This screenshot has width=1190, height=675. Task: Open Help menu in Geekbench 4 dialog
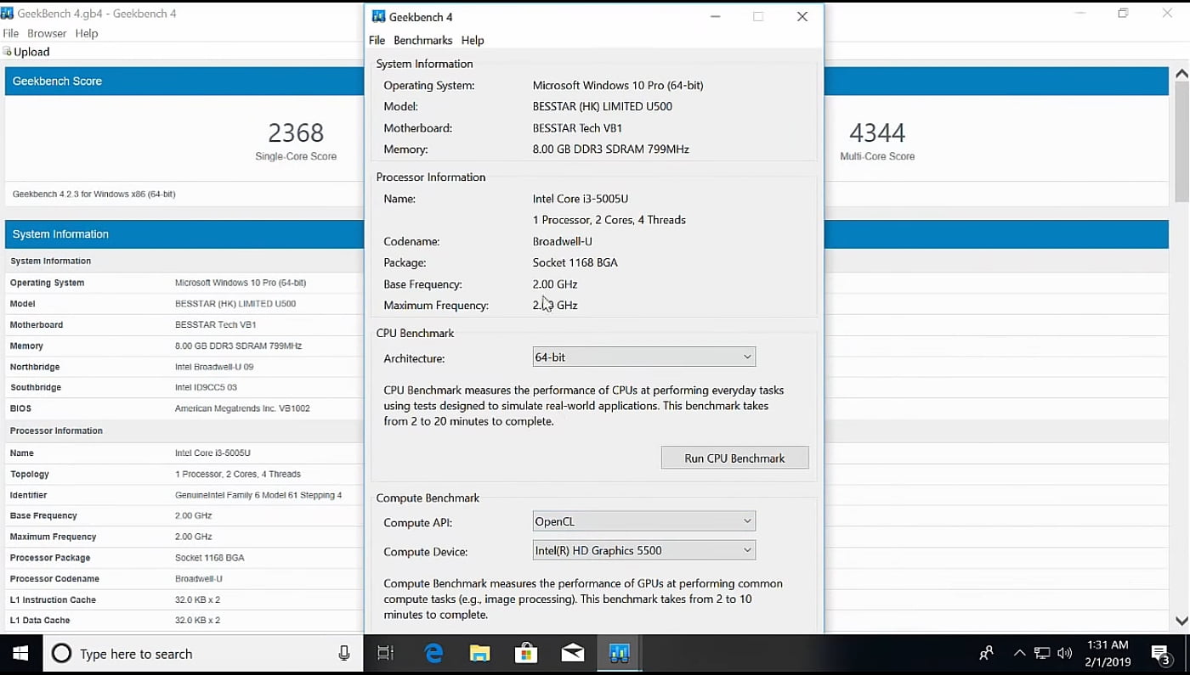pyautogui.click(x=473, y=40)
